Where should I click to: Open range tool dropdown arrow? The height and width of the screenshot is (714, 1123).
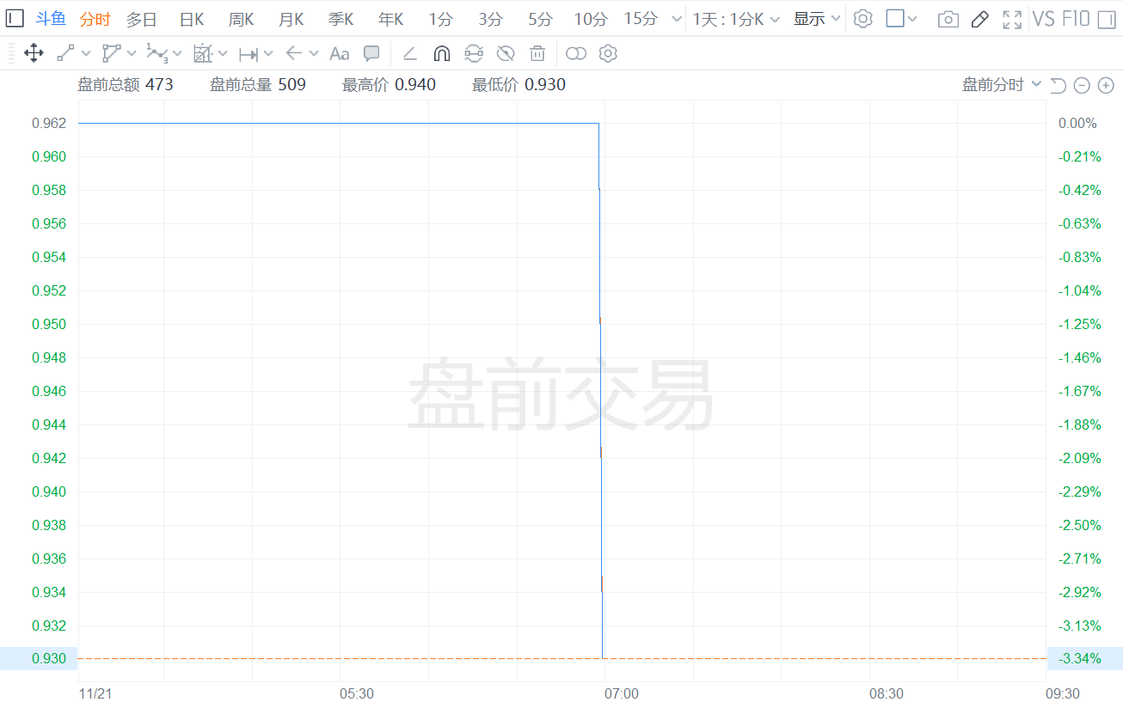[268, 54]
